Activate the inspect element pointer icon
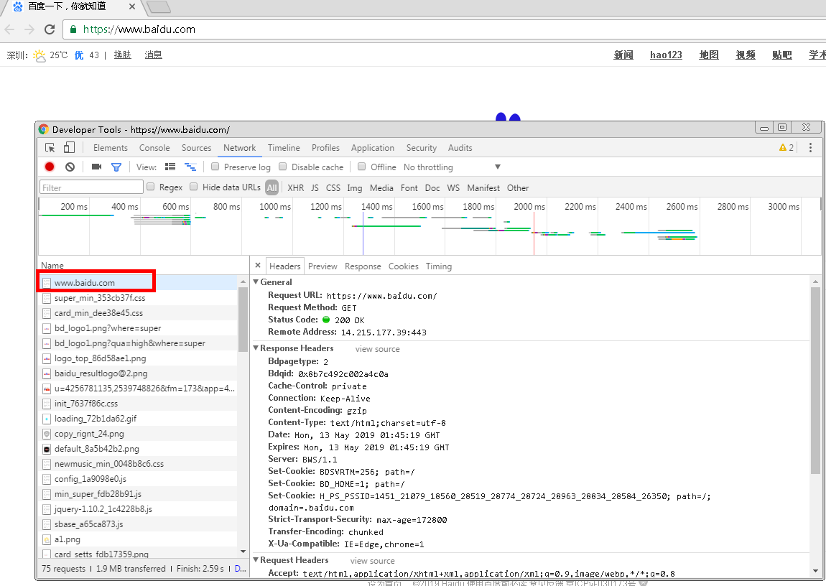Screen dimensions: 826x586 coord(50,148)
